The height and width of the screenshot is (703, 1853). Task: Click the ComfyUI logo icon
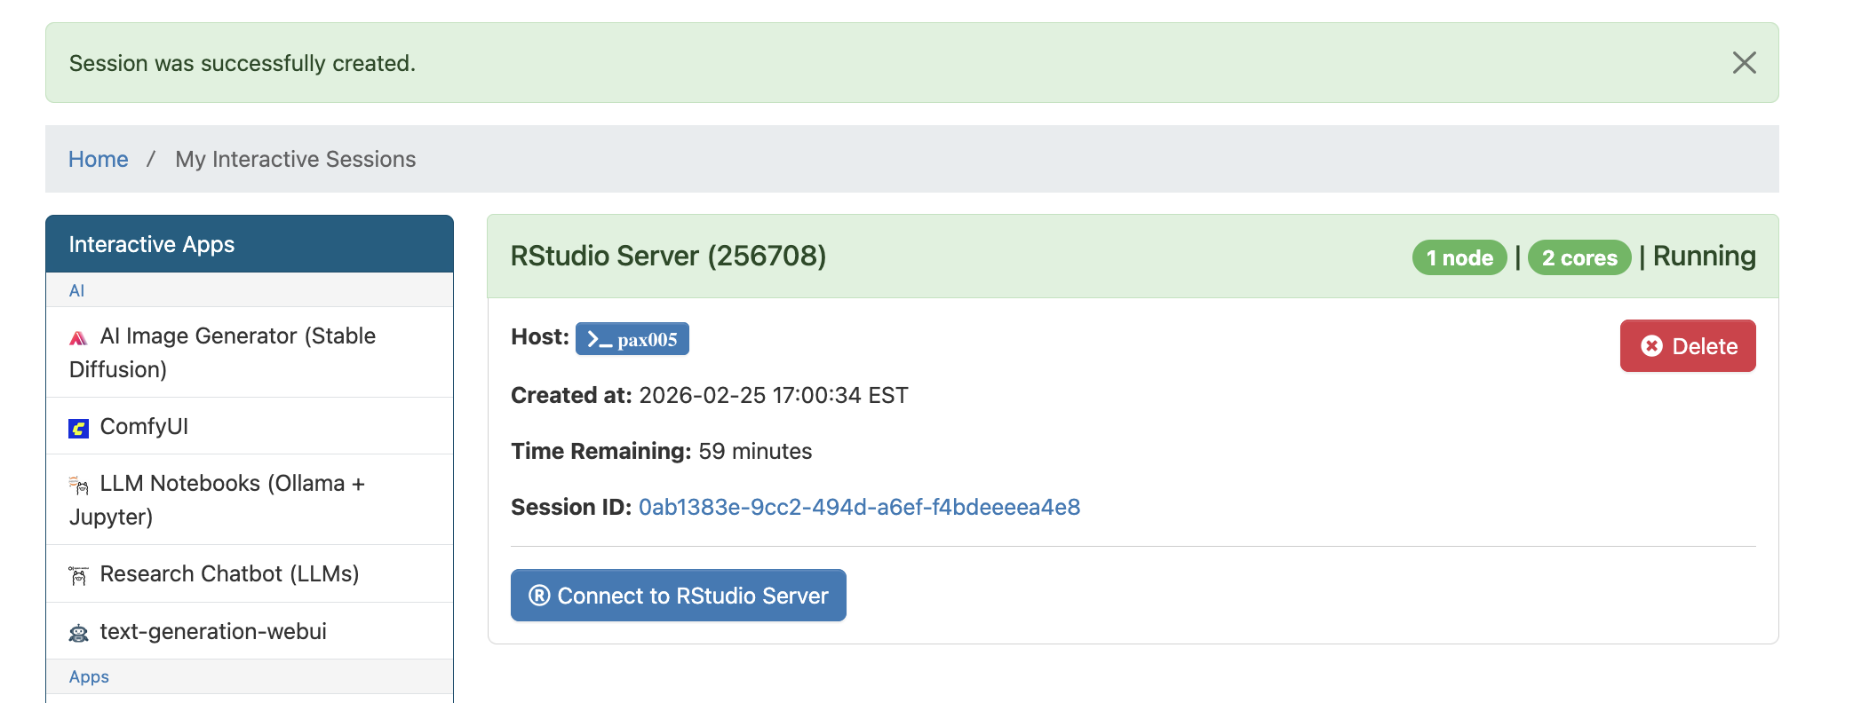79,429
